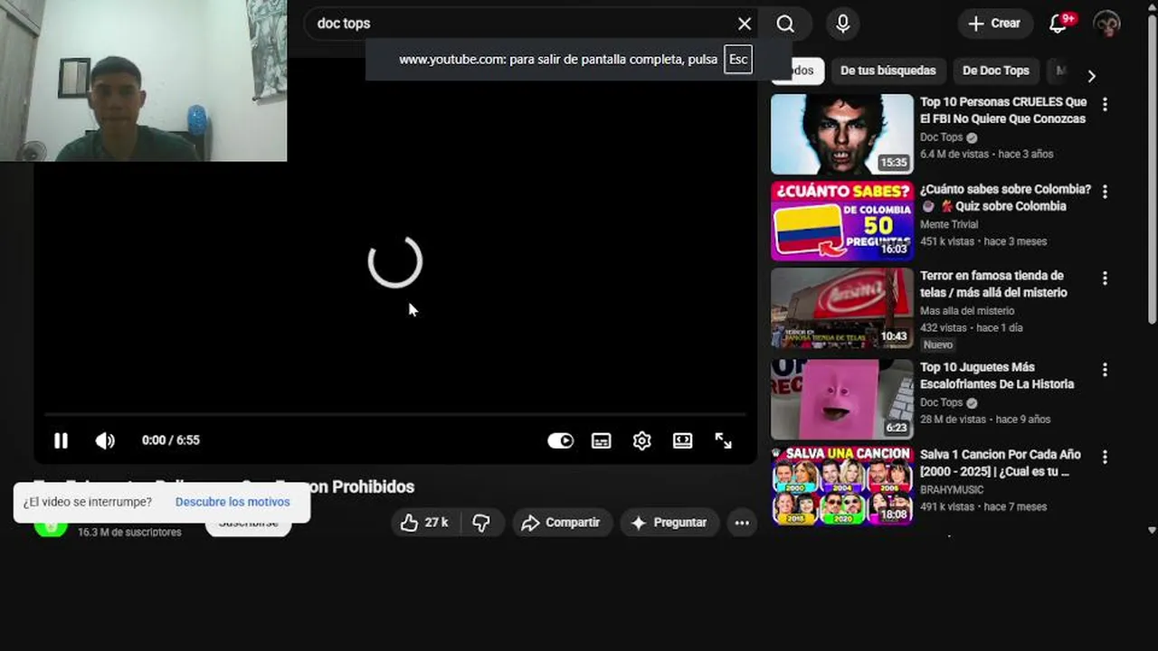Select the 'De Doc Tops' chip
Viewport: 1158px width, 651px height.
pos(995,71)
